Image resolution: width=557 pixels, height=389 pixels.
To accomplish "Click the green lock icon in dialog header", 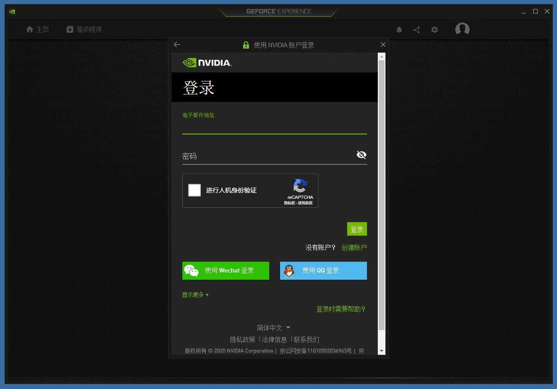I will click(246, 45).
